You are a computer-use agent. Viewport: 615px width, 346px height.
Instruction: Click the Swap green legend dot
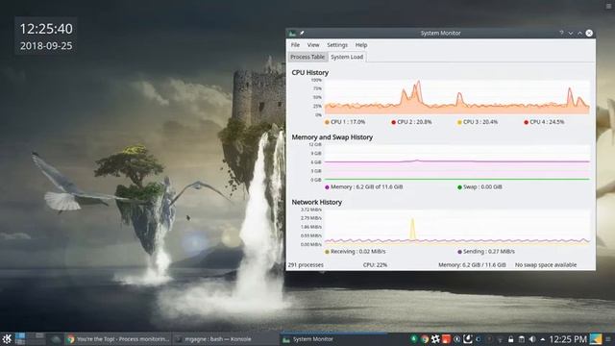pyautogui.click(x=459, y=187)
